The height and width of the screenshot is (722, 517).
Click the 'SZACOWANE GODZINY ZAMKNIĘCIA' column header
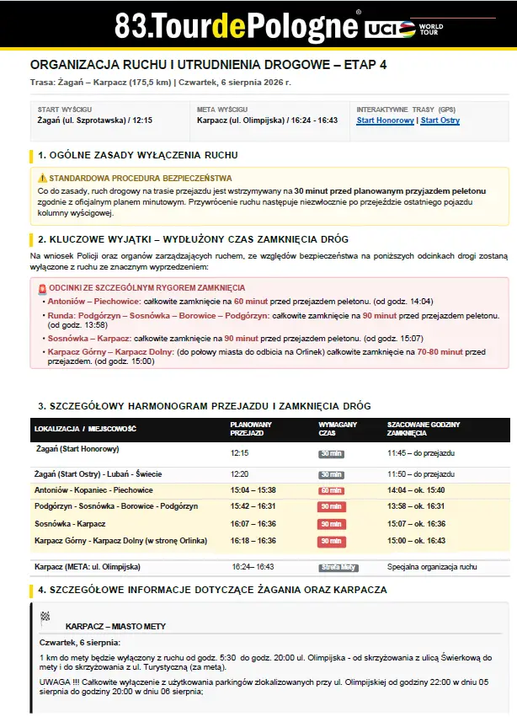pyautogui.click(x=424, y=429)
